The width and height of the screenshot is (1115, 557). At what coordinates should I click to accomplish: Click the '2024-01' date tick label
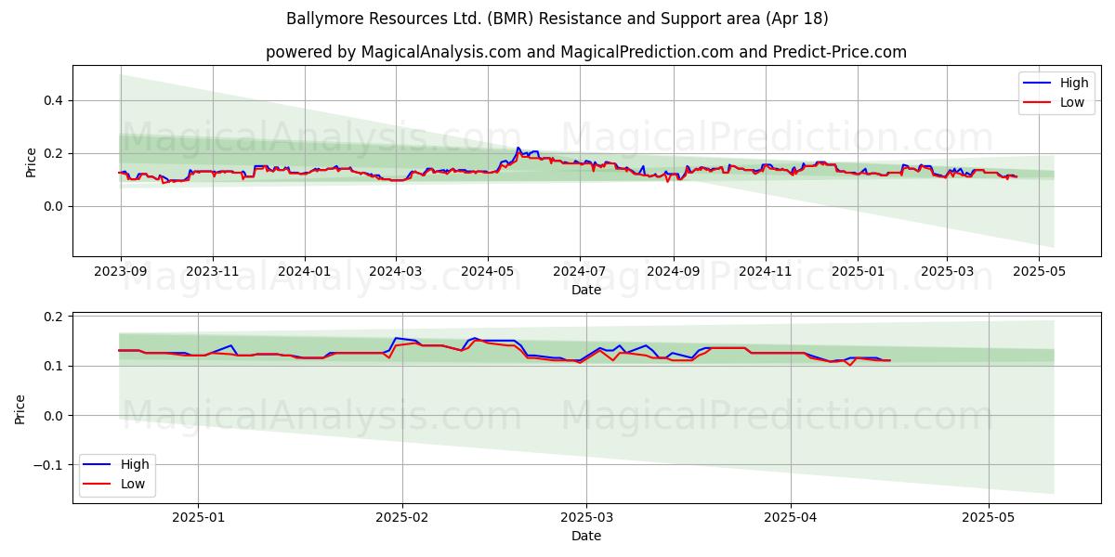(305, 271)
